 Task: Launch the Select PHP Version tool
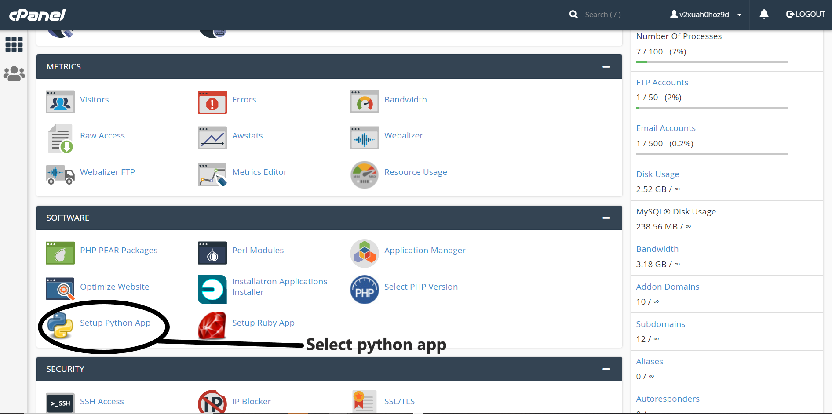point(421,287)
